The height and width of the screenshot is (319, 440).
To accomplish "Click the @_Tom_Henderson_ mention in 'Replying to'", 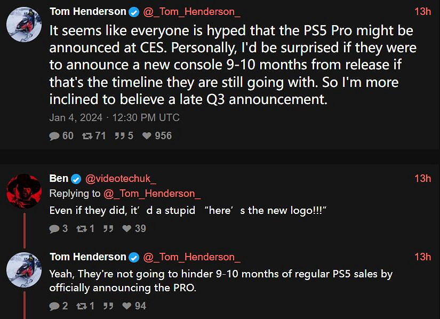I will tap(152, 194).
